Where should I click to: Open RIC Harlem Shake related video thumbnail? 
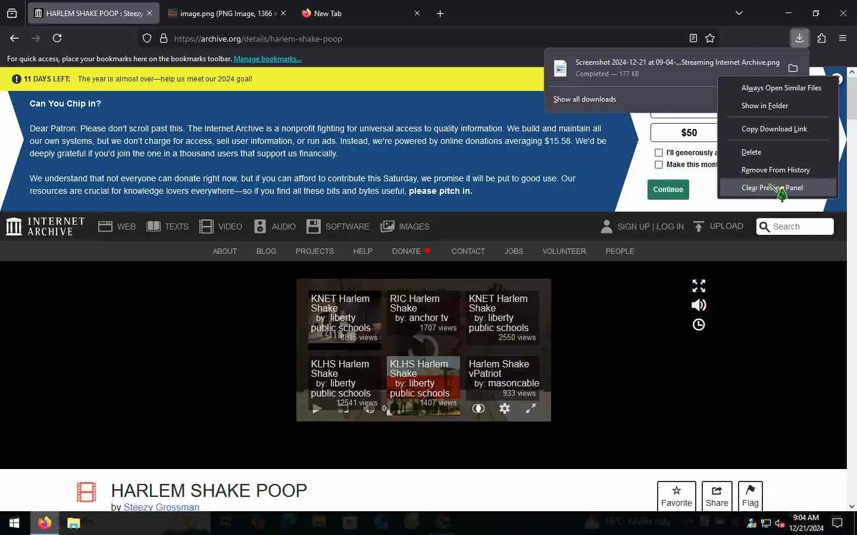[423, 317]
